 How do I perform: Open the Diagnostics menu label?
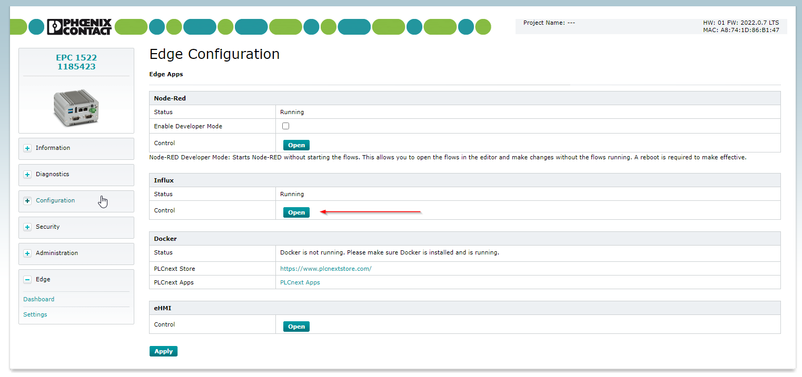pos(52,174)
